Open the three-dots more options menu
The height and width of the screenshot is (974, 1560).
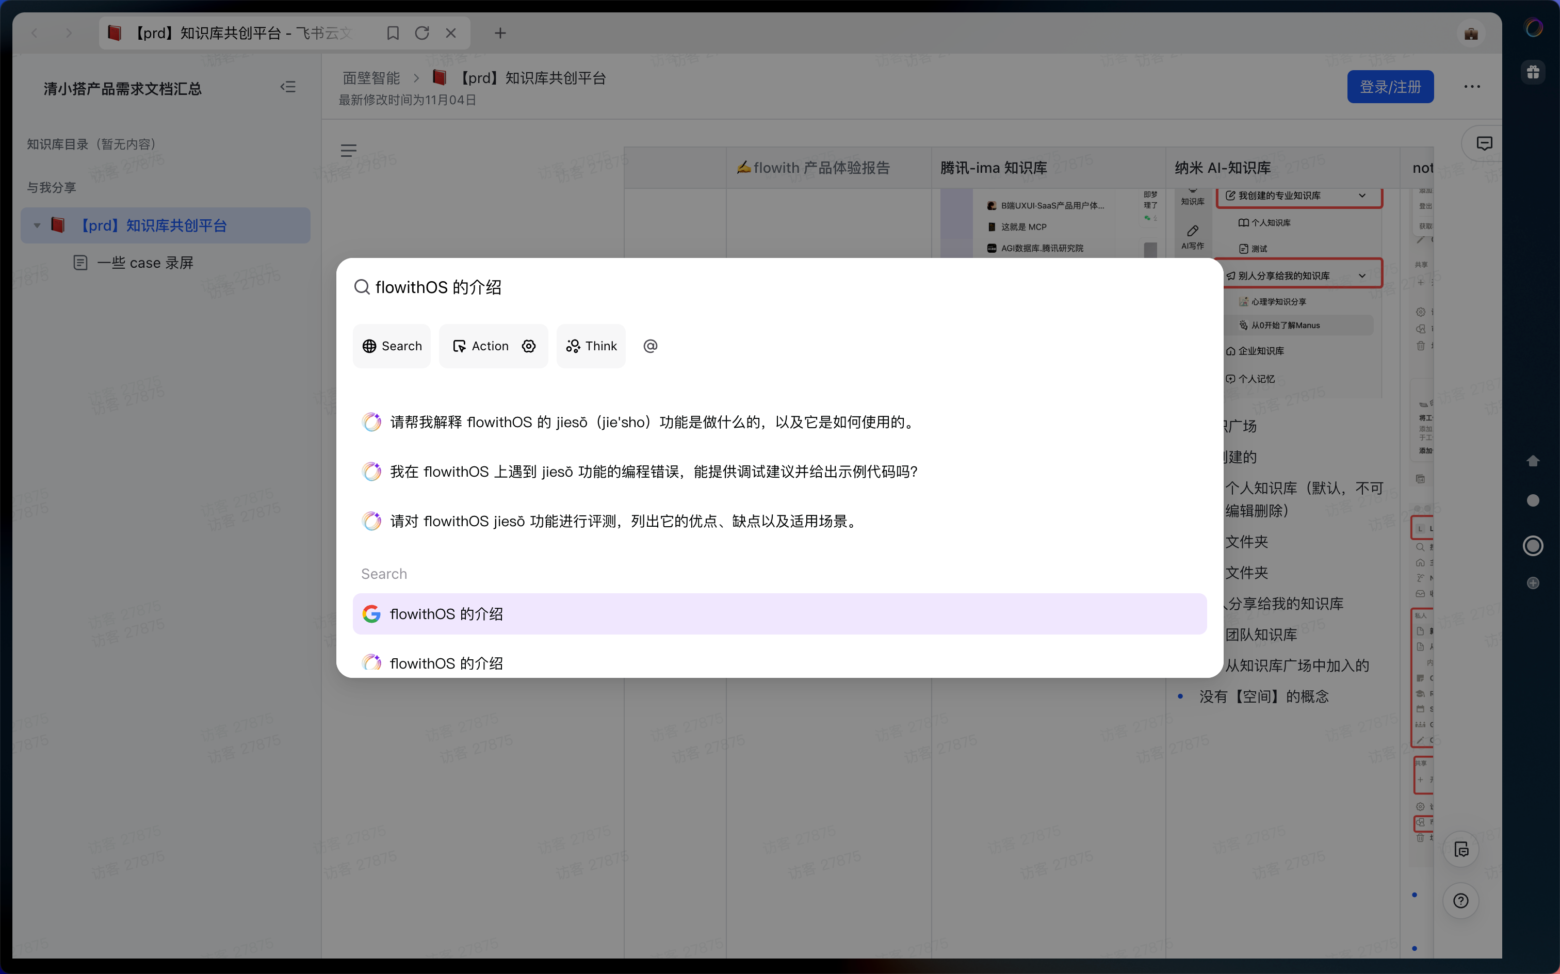pyautogui.click(x=1471, y=87)
